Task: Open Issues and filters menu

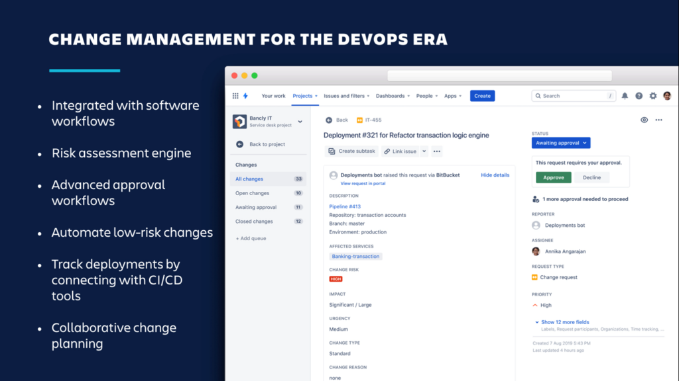Action: 346,96
